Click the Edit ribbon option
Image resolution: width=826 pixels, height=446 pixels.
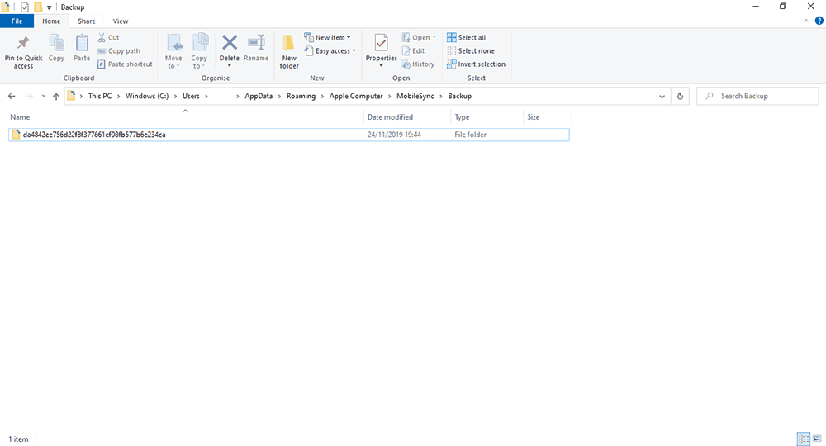[413, 50]
